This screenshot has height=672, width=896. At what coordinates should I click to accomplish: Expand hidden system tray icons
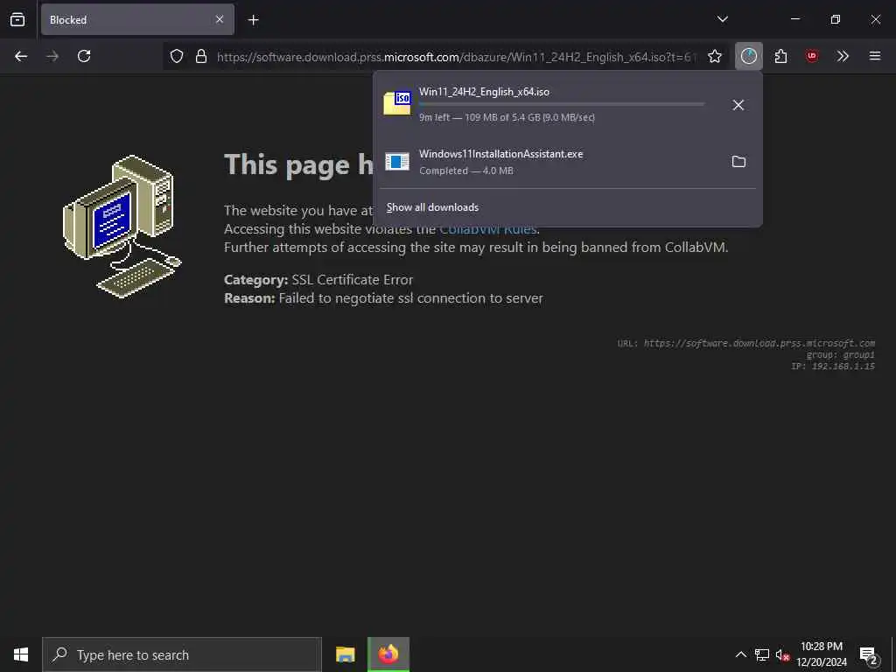point(740,654)
